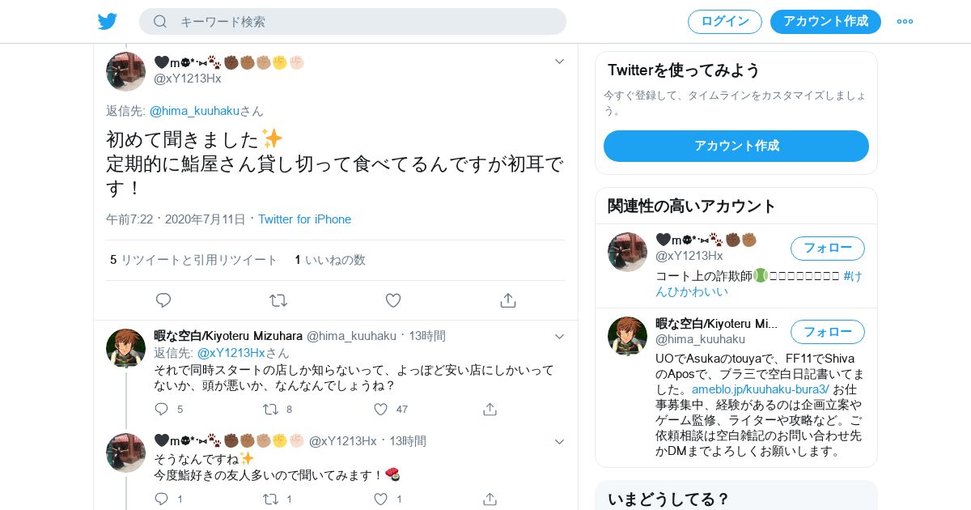Follow @xY1213Hx in related accounts

827,249
